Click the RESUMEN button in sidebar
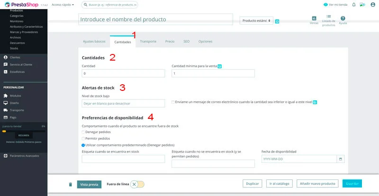This screenshot has height=196, width=379. [24, 135]
